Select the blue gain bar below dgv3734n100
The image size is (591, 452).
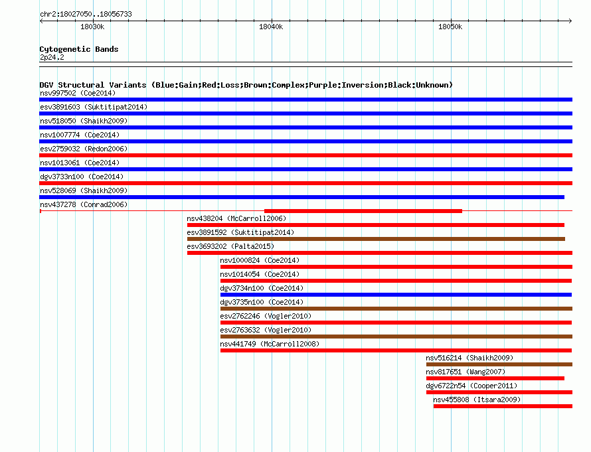coord(396,295)
